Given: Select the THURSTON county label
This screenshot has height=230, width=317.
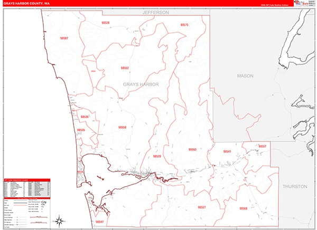Looking at the screenshot, I should tap(295, 186).
